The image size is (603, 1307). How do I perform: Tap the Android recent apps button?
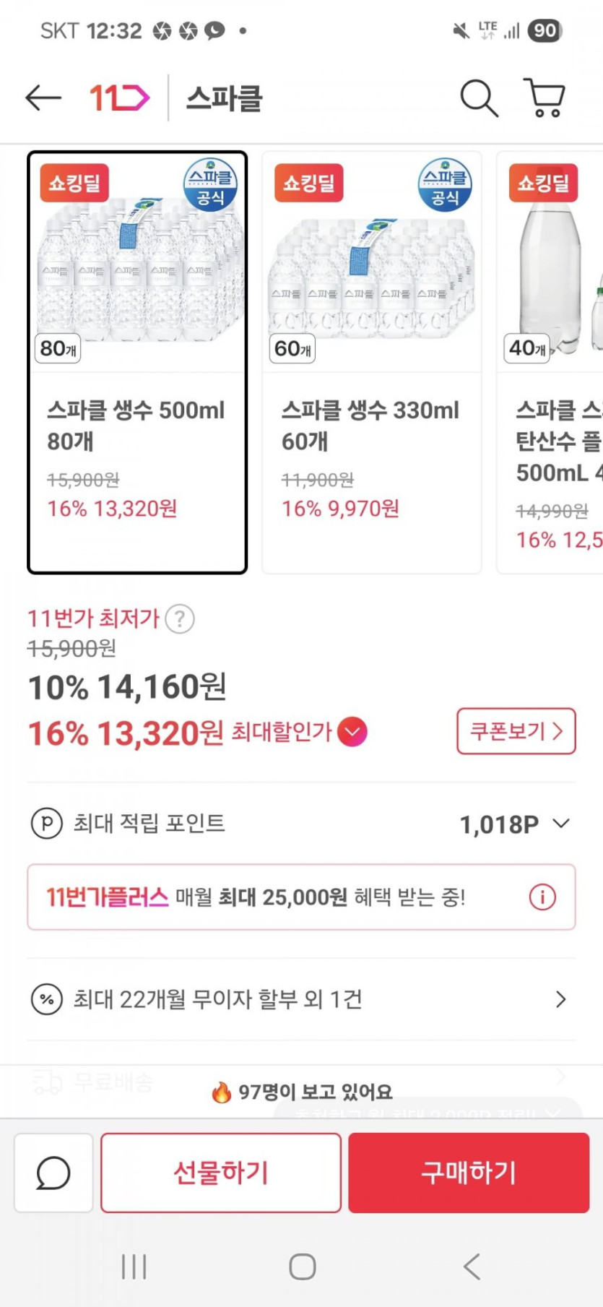pos(134,1267)
